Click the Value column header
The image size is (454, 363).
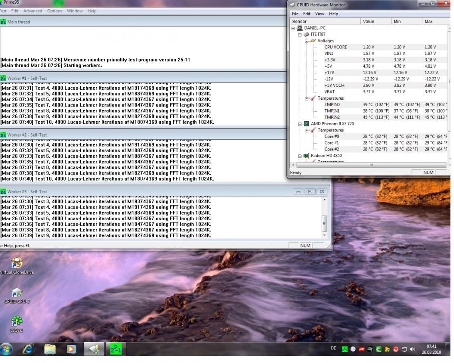(x=375, y=21)
